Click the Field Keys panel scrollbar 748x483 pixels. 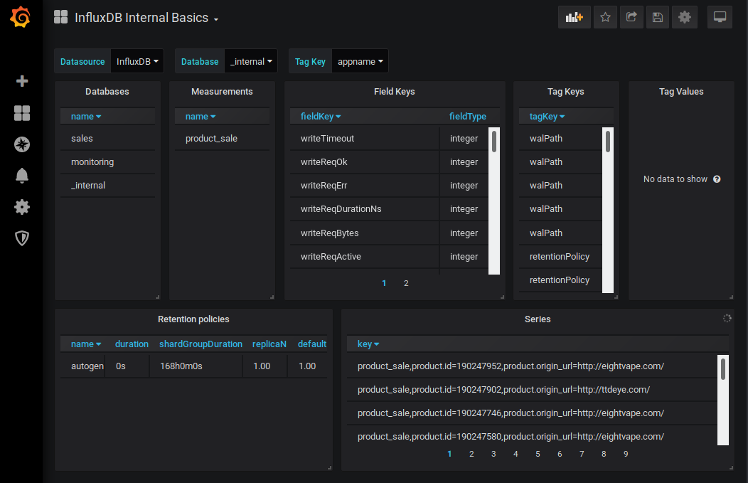(x=494, y=142)
